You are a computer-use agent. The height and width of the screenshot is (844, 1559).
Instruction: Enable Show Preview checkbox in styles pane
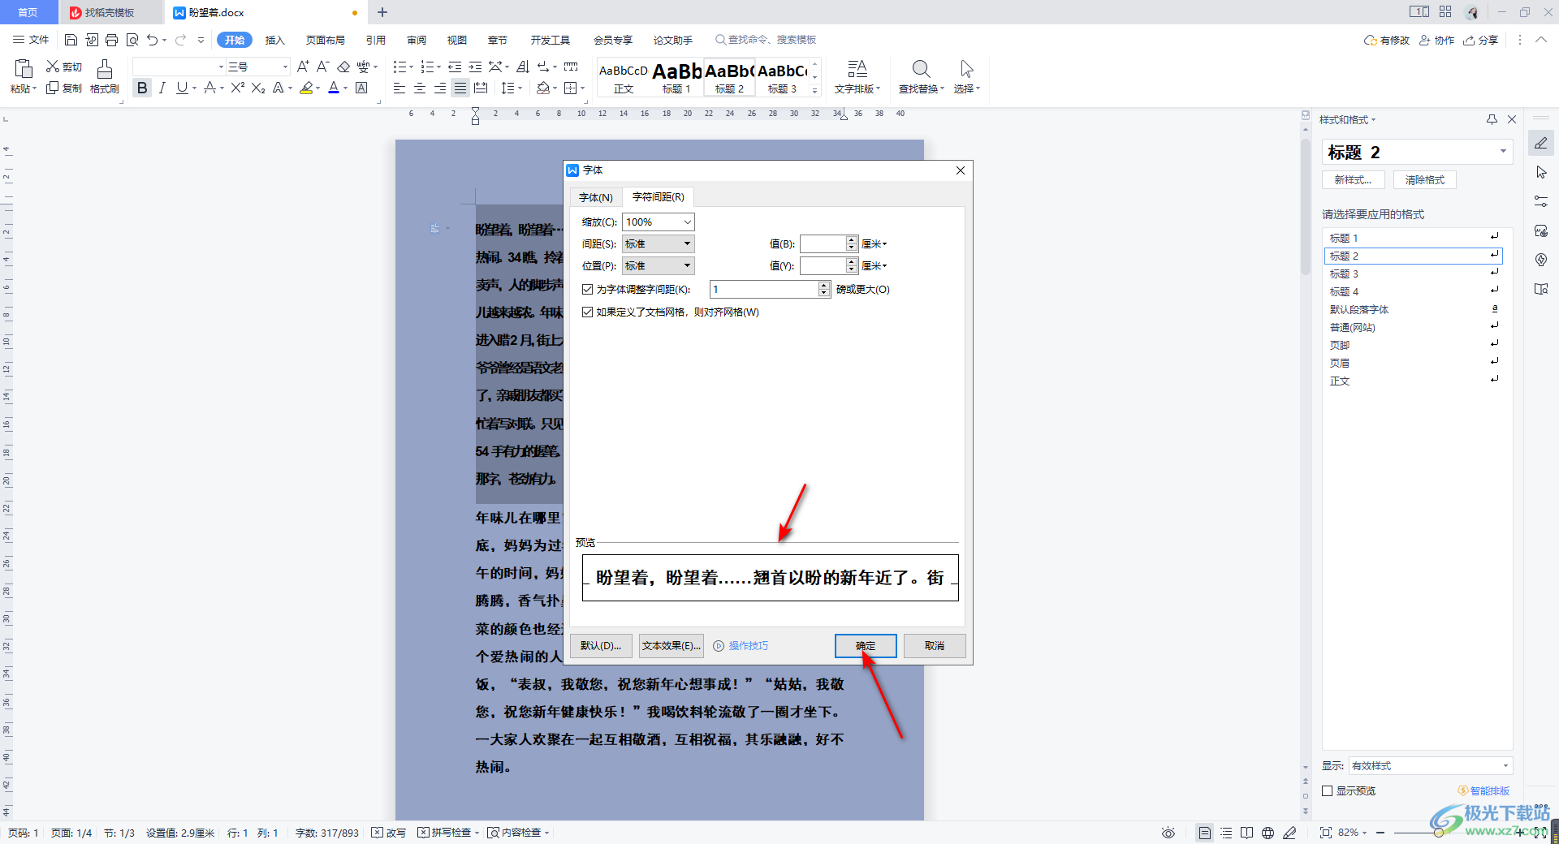click(x=1328, y=790)
